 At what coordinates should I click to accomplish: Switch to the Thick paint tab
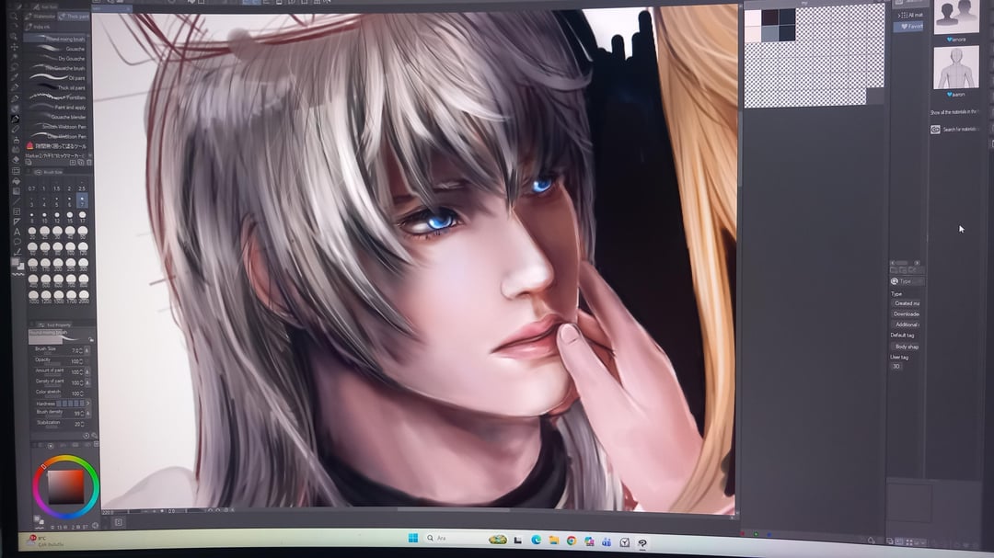[77, 16]
